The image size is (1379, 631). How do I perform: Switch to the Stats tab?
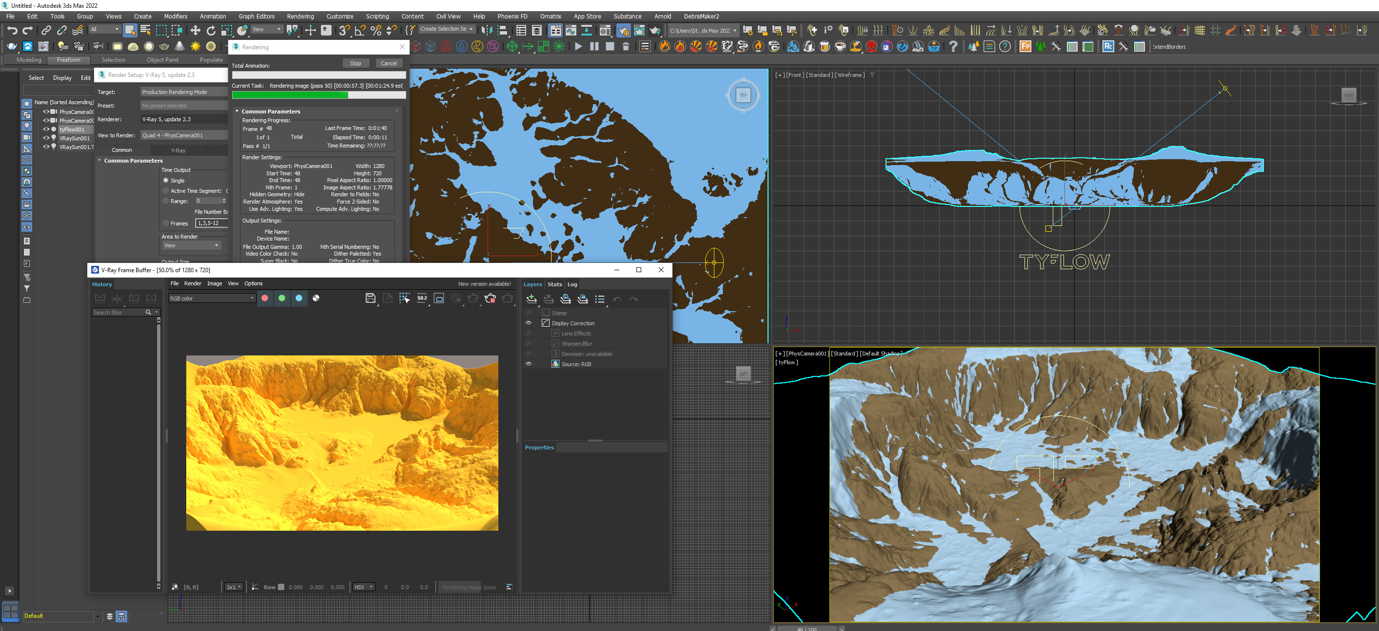[554, 284]
